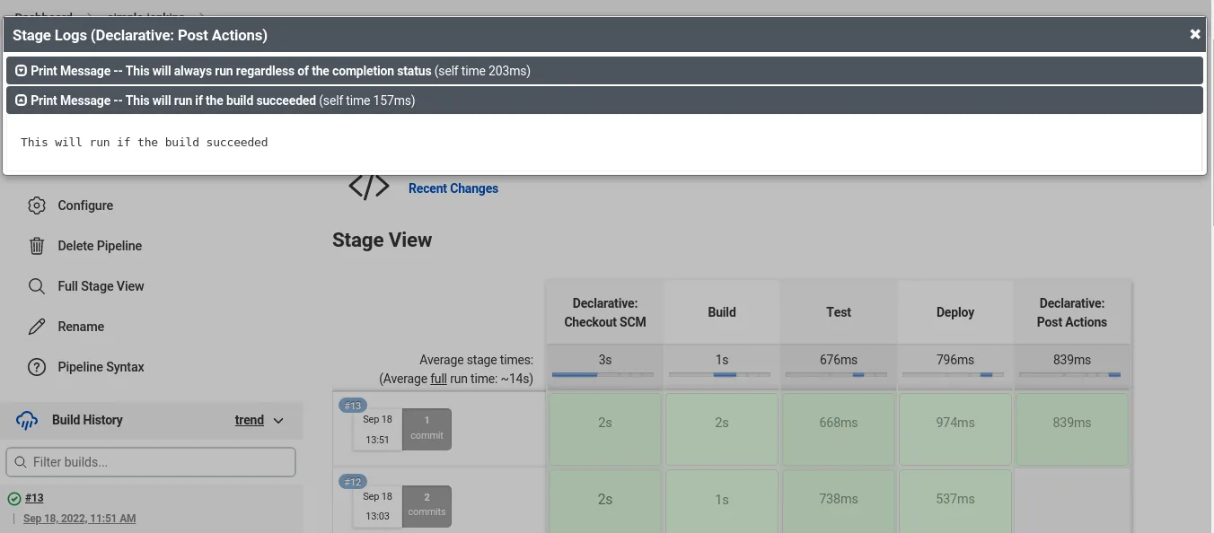The height and width of the screenshot is (533, 1214).
Task: Expand the 'always run' Print Message log
Action: pyautogui.click(x=22, y=71)
